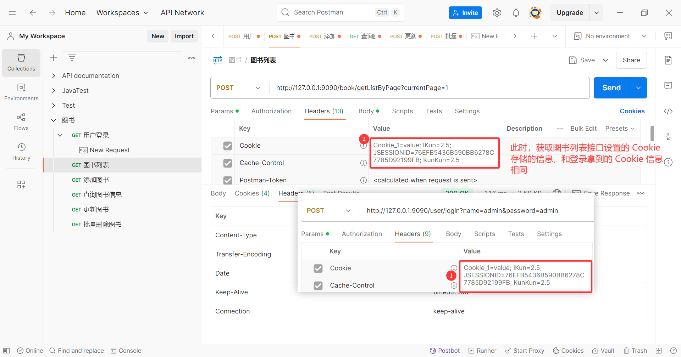681x357 pixels.
Task: Click the Import button
Action: (x=184, y=36)
